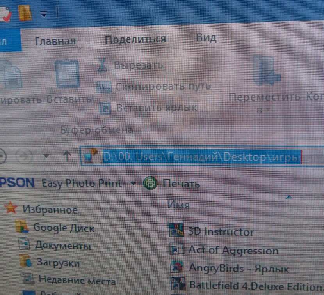The height and width of the screenshot is (295, 324).
Task: Open Недавние места in favorites
Action: point(77,281)
